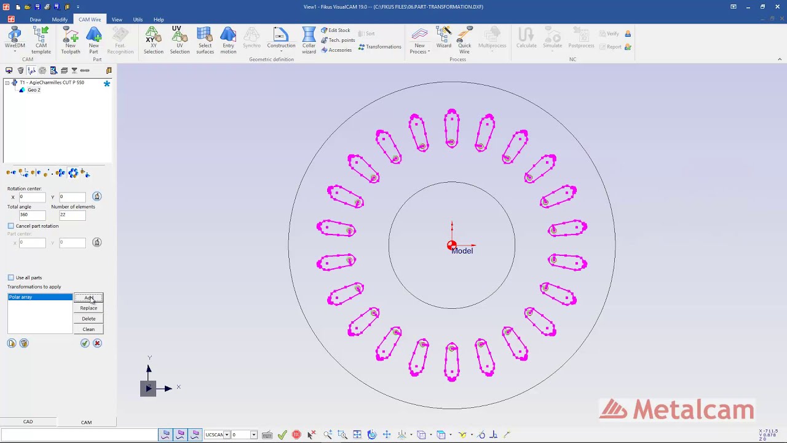Open the Help ribbon tab
This screenshot has height=443, width=787.
[159, 20]
